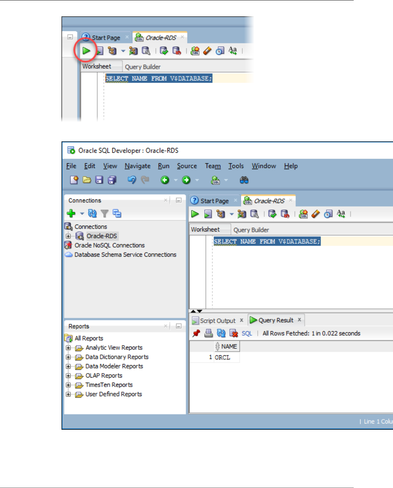Viewport: 393px width, 488px height.
Task: Select the Query Result tab
Action: click(276, 320)
